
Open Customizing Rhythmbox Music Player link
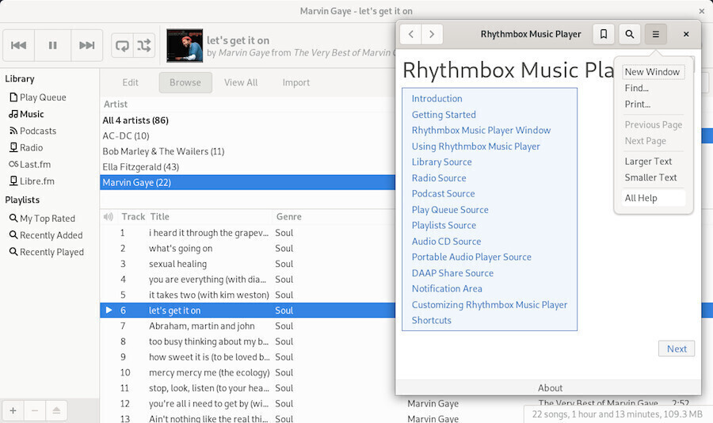coord(490,305)
